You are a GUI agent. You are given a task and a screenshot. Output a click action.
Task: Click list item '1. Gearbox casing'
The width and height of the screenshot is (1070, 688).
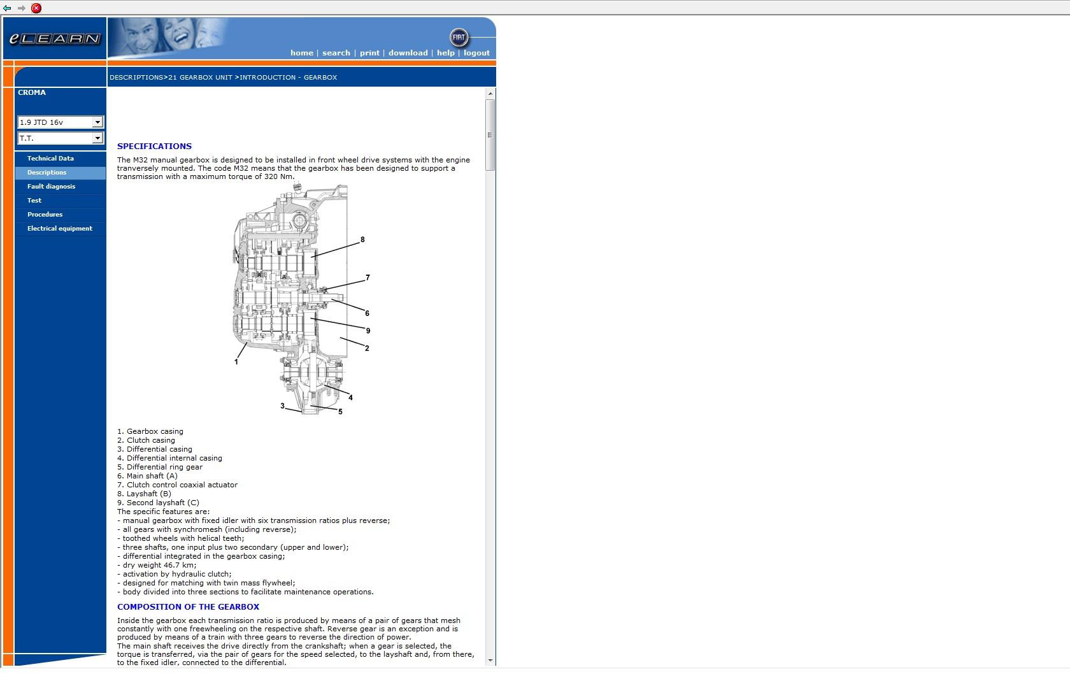click(x=150, y=432)
